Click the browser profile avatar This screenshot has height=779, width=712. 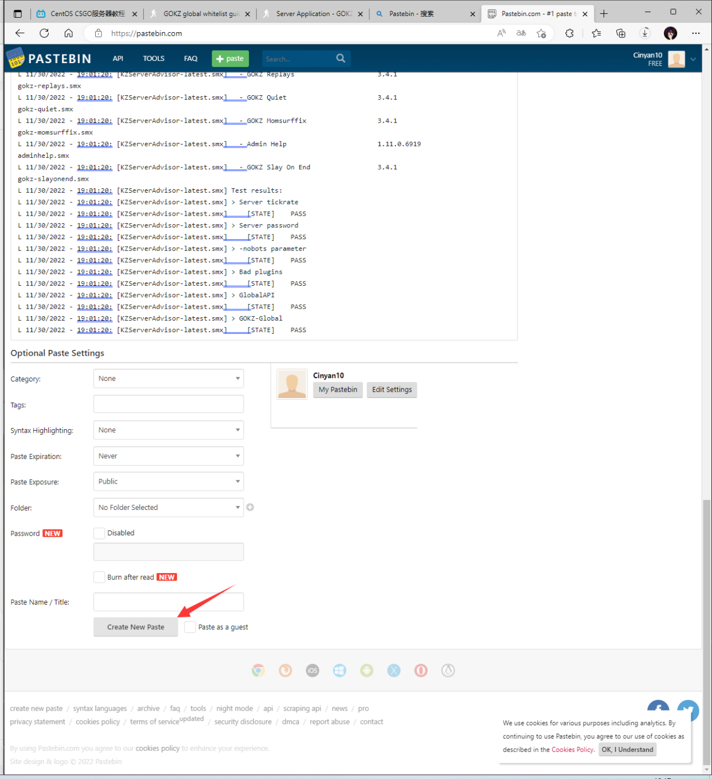coord(671,33)
